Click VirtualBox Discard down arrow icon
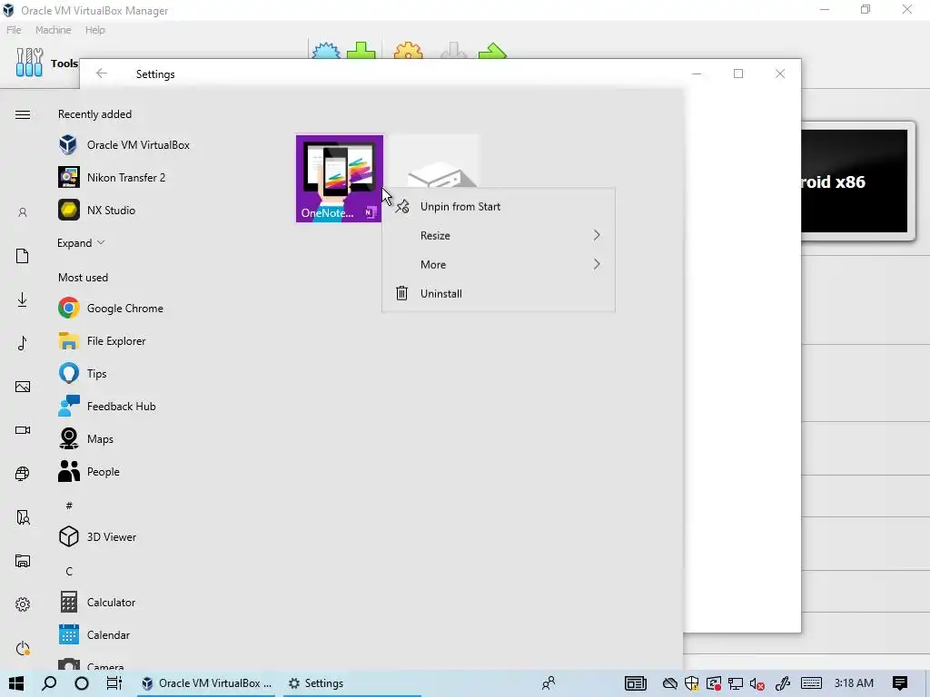The image size is (930, 697). tap(454, 50)
